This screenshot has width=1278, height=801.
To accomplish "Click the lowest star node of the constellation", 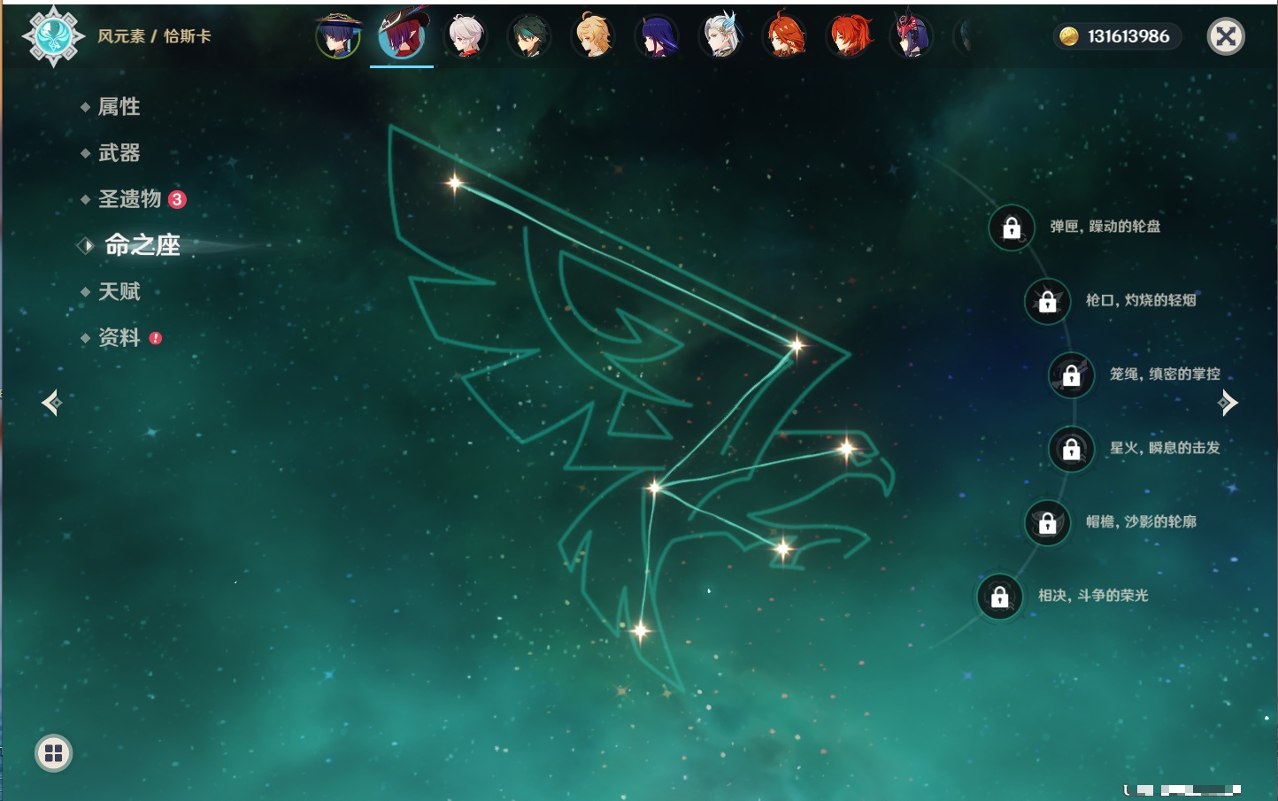I will coord(641,631).
